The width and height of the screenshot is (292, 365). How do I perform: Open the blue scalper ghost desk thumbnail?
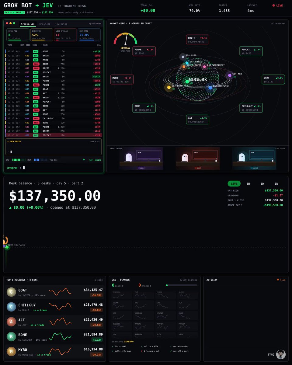pos(254,158)
